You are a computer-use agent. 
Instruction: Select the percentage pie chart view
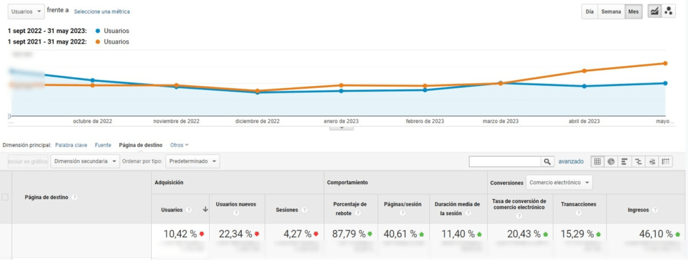[611, 162]
